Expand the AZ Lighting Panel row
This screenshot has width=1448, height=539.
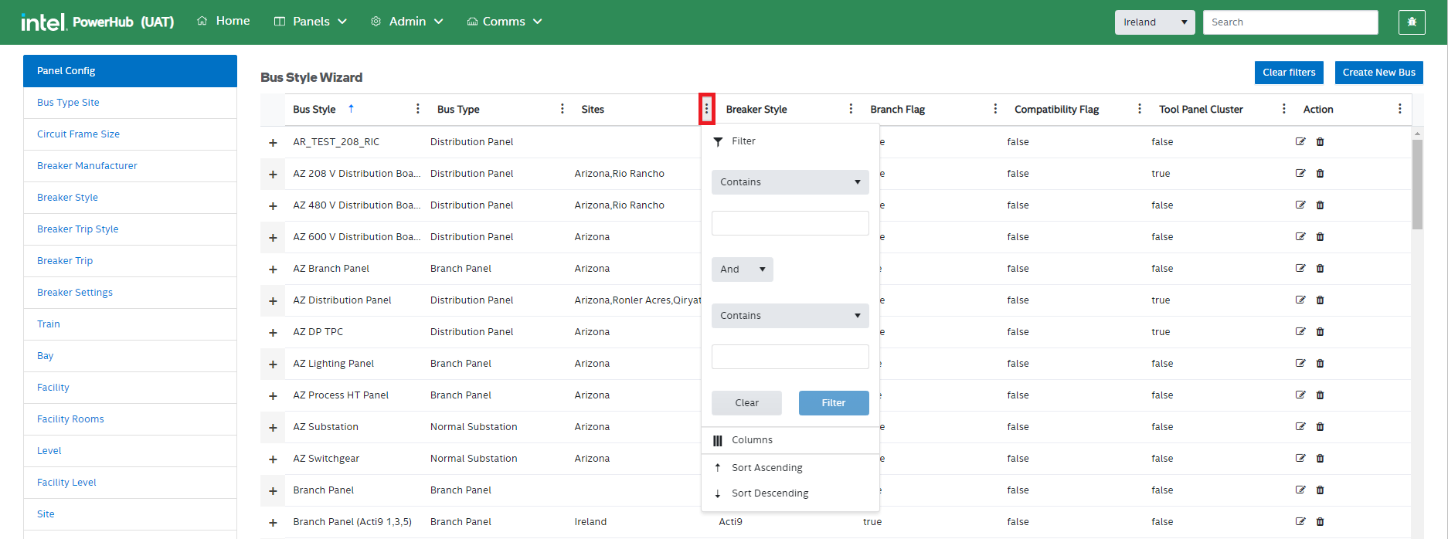(x=273, y=364)
